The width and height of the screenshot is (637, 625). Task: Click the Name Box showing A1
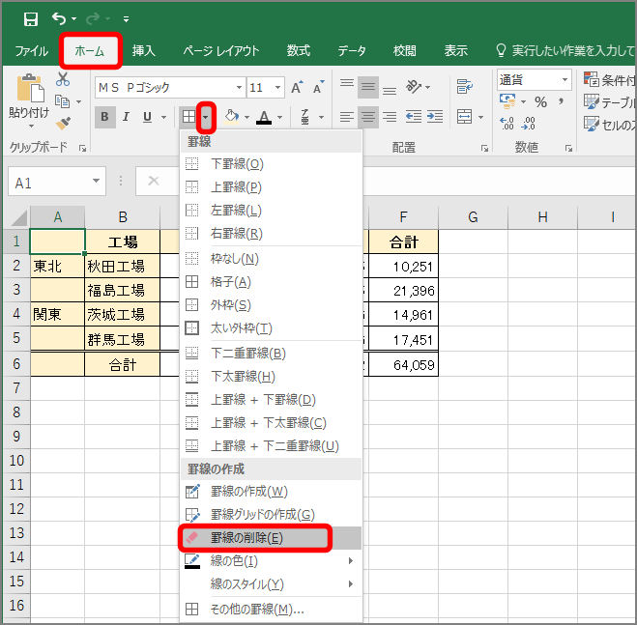coord(57,182)
